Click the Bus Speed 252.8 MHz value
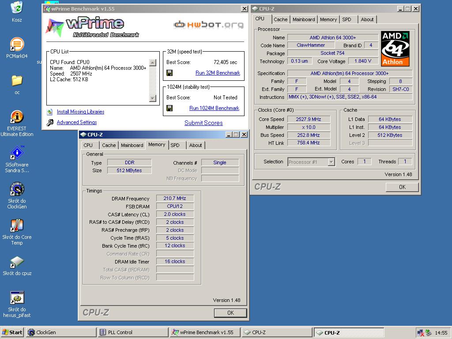Viewport: 452px width, 339px height. tap(309, 135)
